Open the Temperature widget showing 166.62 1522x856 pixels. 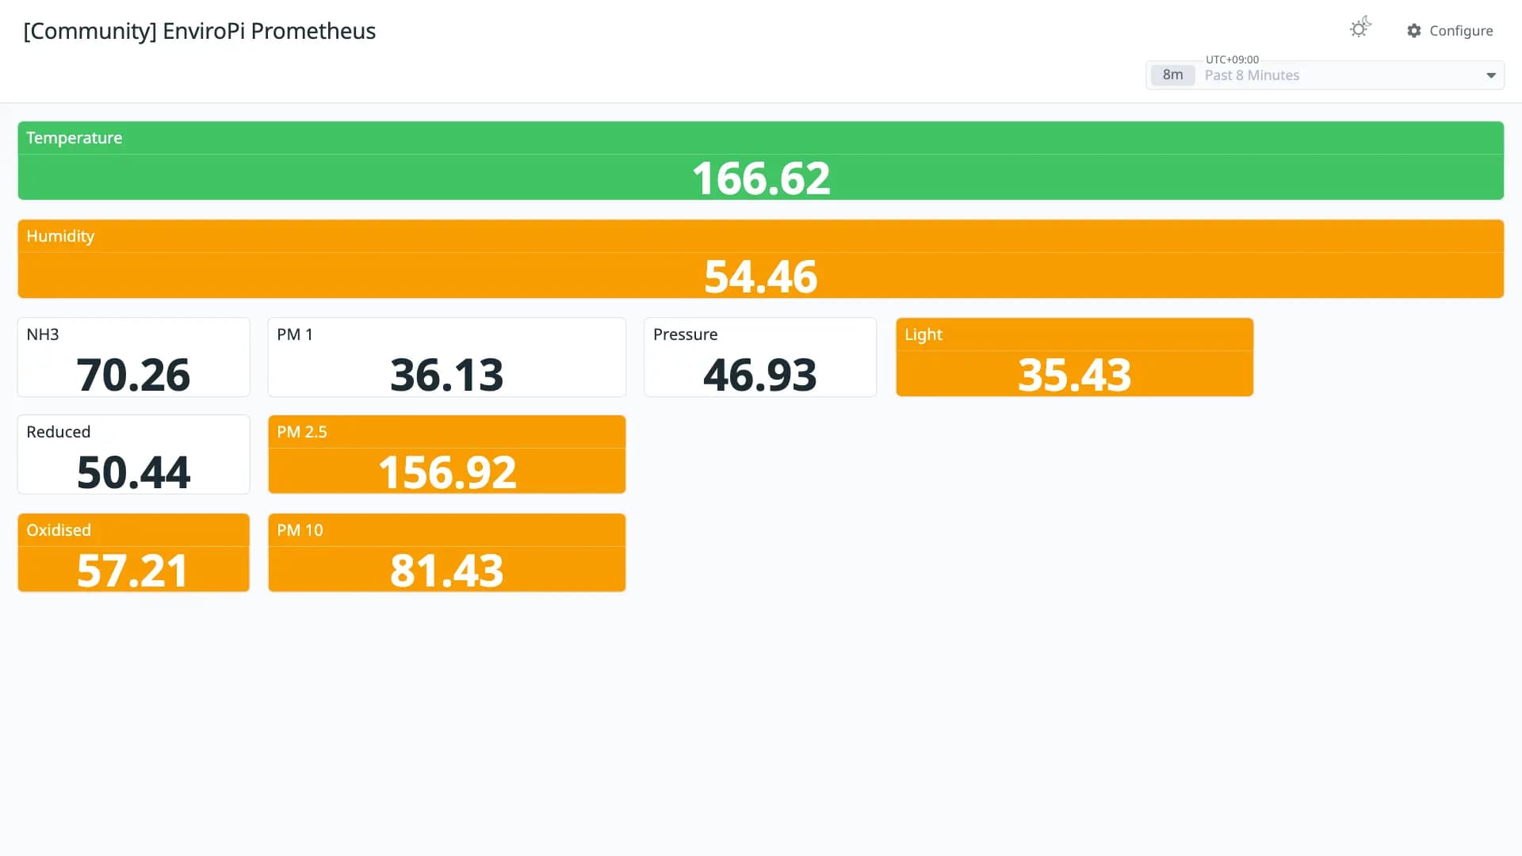(760, 160)
